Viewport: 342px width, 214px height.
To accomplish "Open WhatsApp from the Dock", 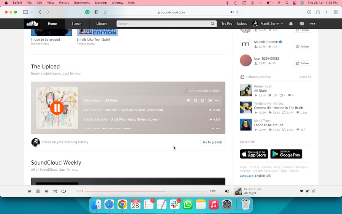I will [x=188, y=204].
